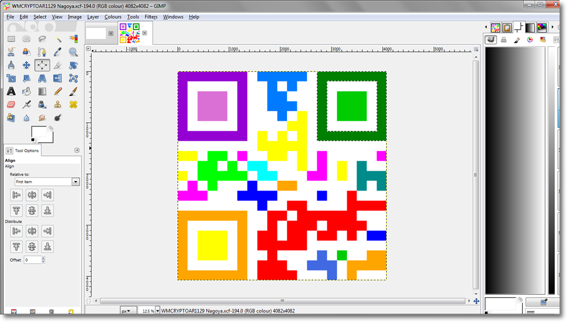This screenshot has width=568, height=323.
Task: Align center of target horizontally
Action: 32,195
